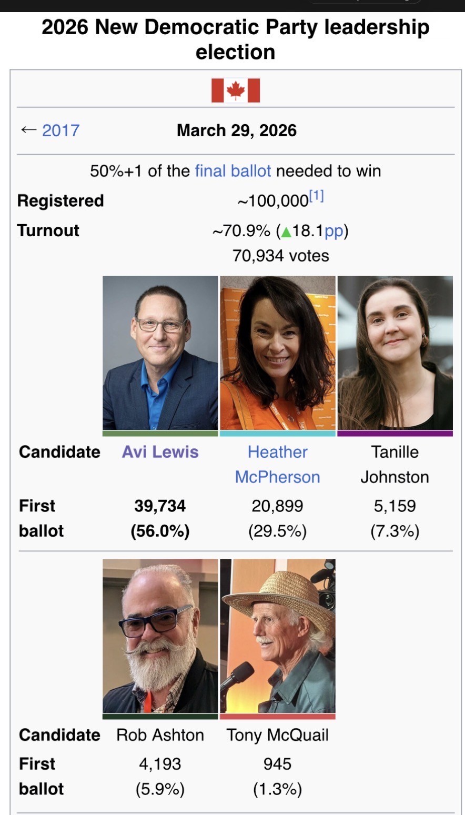465x815 pixels.
Task: Click the green turnout increase triangle
Action: (x=286, y=231)
